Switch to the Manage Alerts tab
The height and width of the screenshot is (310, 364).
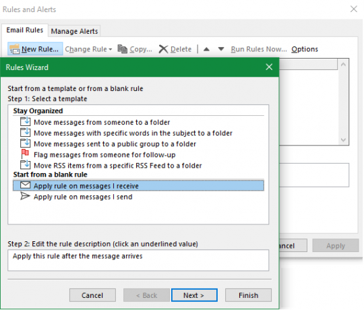tap(74, 31)
